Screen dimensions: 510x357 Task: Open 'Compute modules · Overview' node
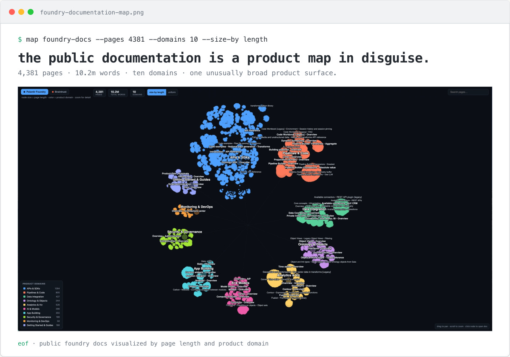click(232, 297)
